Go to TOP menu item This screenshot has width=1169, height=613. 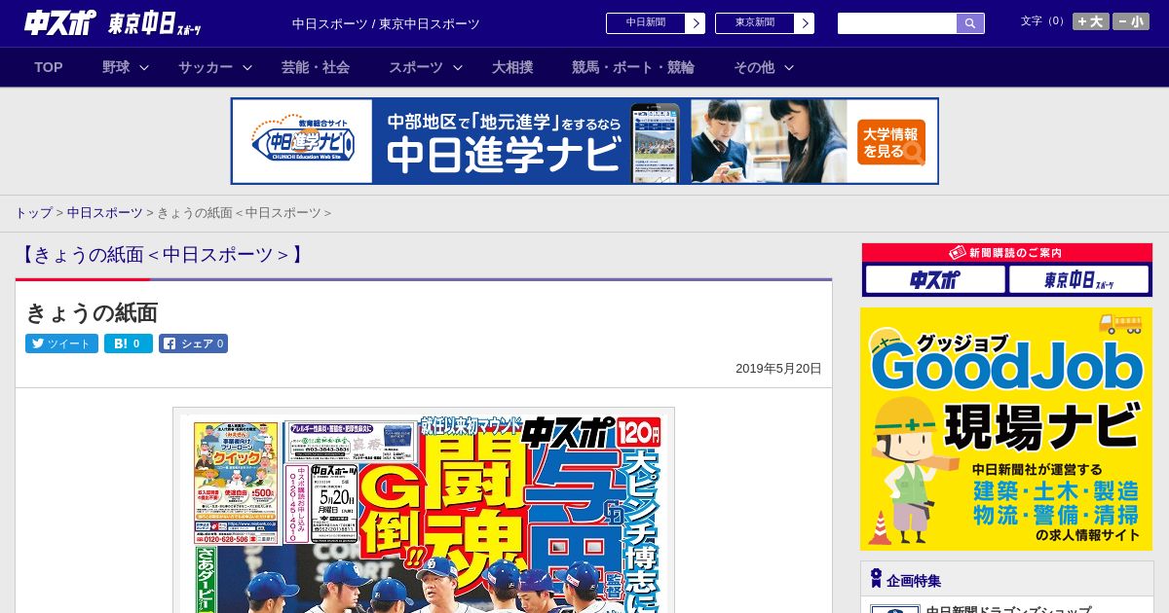tap(49, 67)
